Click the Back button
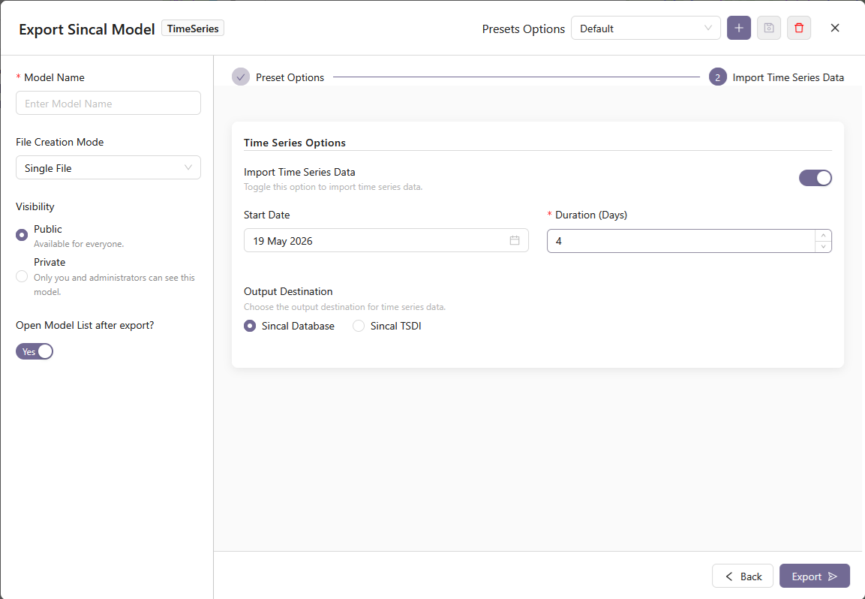The image size is (865, 599). pyautogui.click(x=743, y=576)
